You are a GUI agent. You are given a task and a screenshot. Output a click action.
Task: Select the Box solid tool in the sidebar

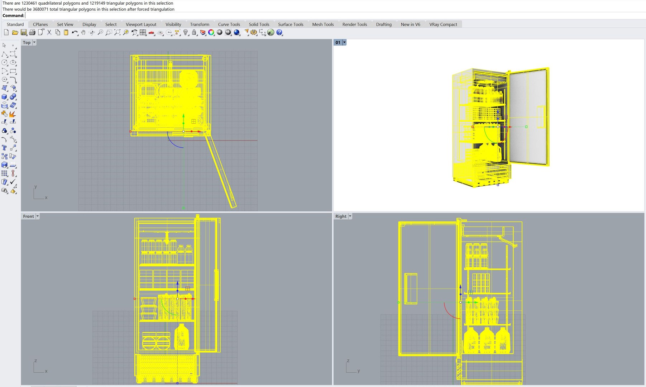pos(5,97)
